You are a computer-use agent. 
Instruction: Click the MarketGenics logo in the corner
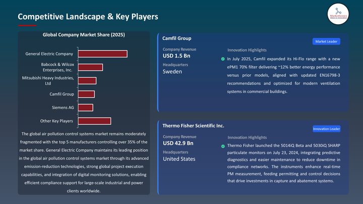click(x=338, y=14)
